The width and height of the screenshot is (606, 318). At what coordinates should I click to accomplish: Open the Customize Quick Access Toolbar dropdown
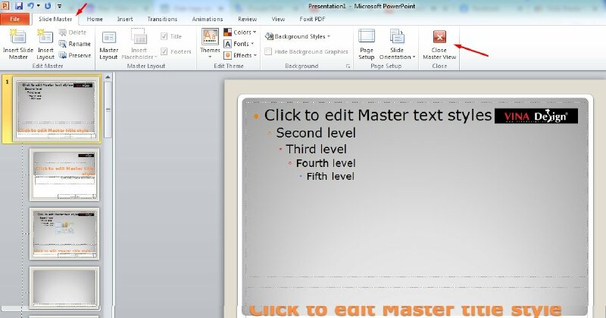tap(60, 6)
